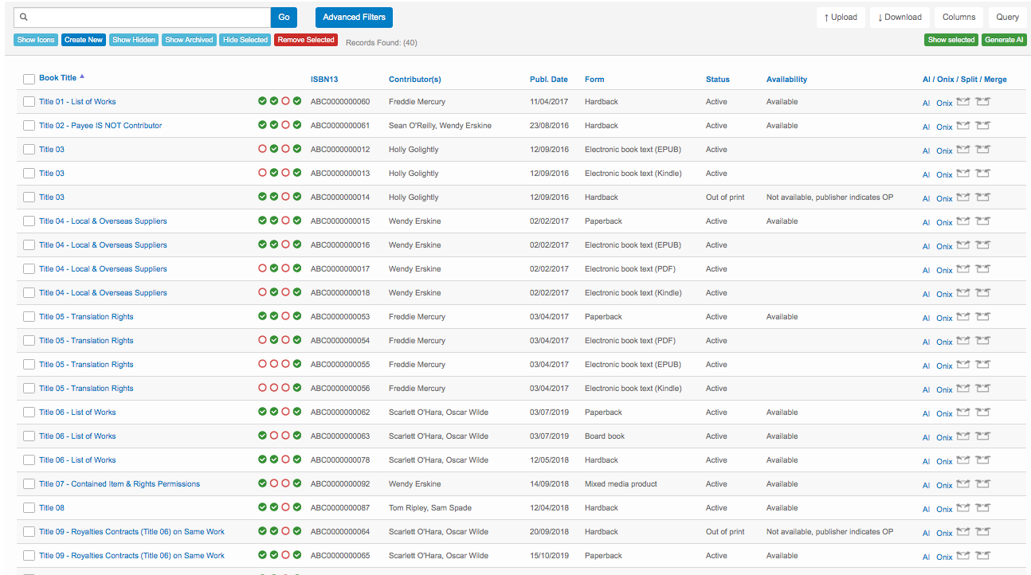Click the sort arrow beside Book Title header
The image size is (1031, 575).
pos(82,77)
